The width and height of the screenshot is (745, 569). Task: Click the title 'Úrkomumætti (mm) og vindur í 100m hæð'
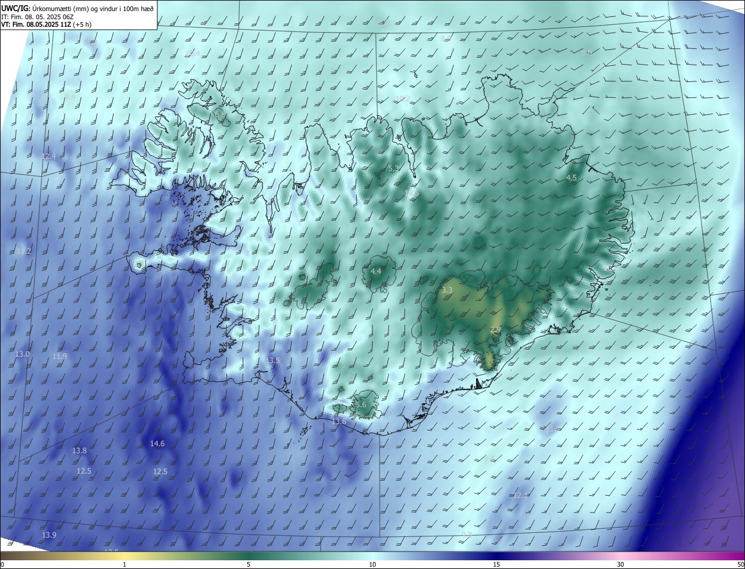pos(93,8)
